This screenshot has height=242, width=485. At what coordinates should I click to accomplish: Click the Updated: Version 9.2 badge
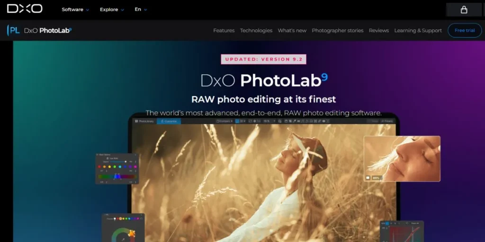(263, 59)
